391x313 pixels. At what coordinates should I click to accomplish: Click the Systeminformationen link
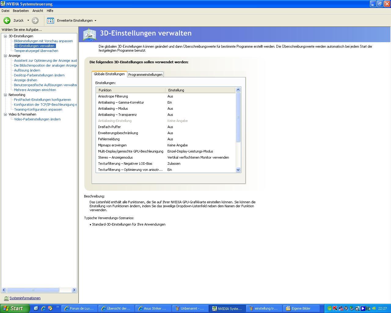[x=25, y=298]
